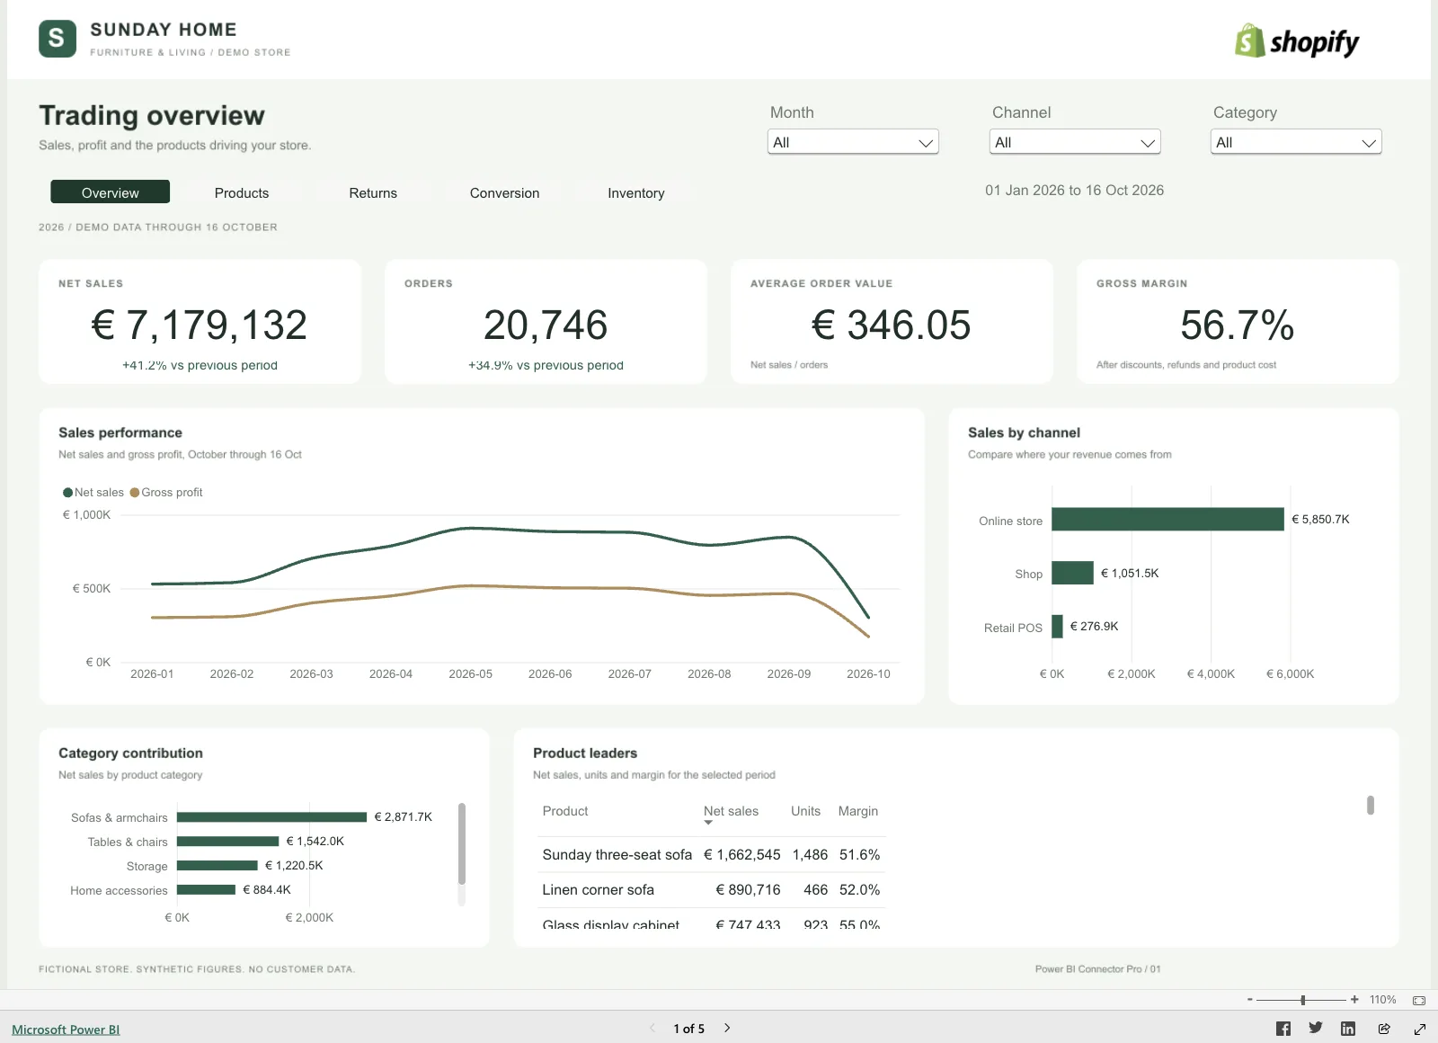Select the Online store bar
The width and height of the screenshot is (1438, 1043).
(1167, 519)
